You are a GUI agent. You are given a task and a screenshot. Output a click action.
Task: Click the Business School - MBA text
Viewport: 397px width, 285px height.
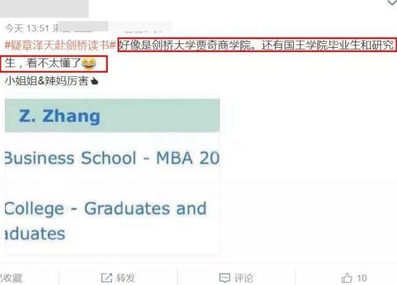pyautogui.click(x=112, y=158)
